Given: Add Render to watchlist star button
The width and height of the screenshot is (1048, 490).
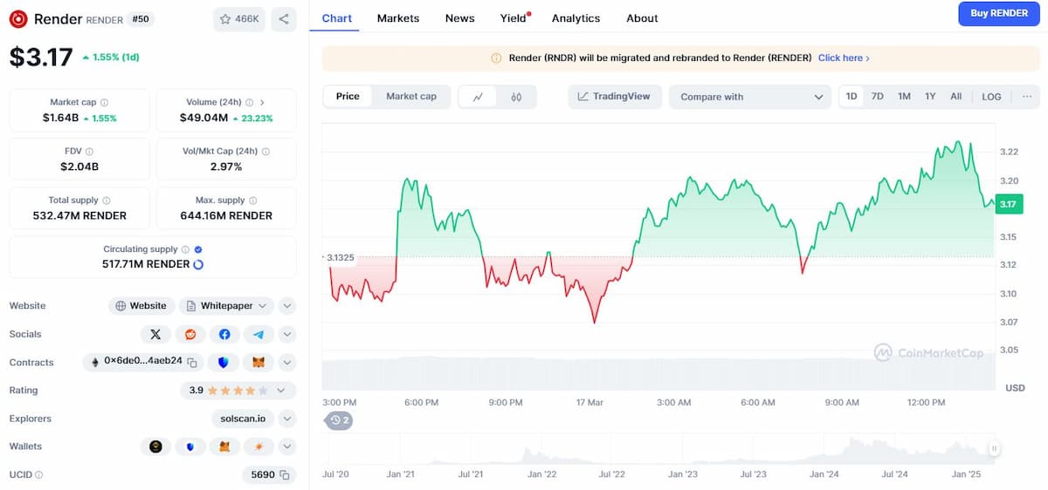Looking at the screenshot, I should click(238, 19).
